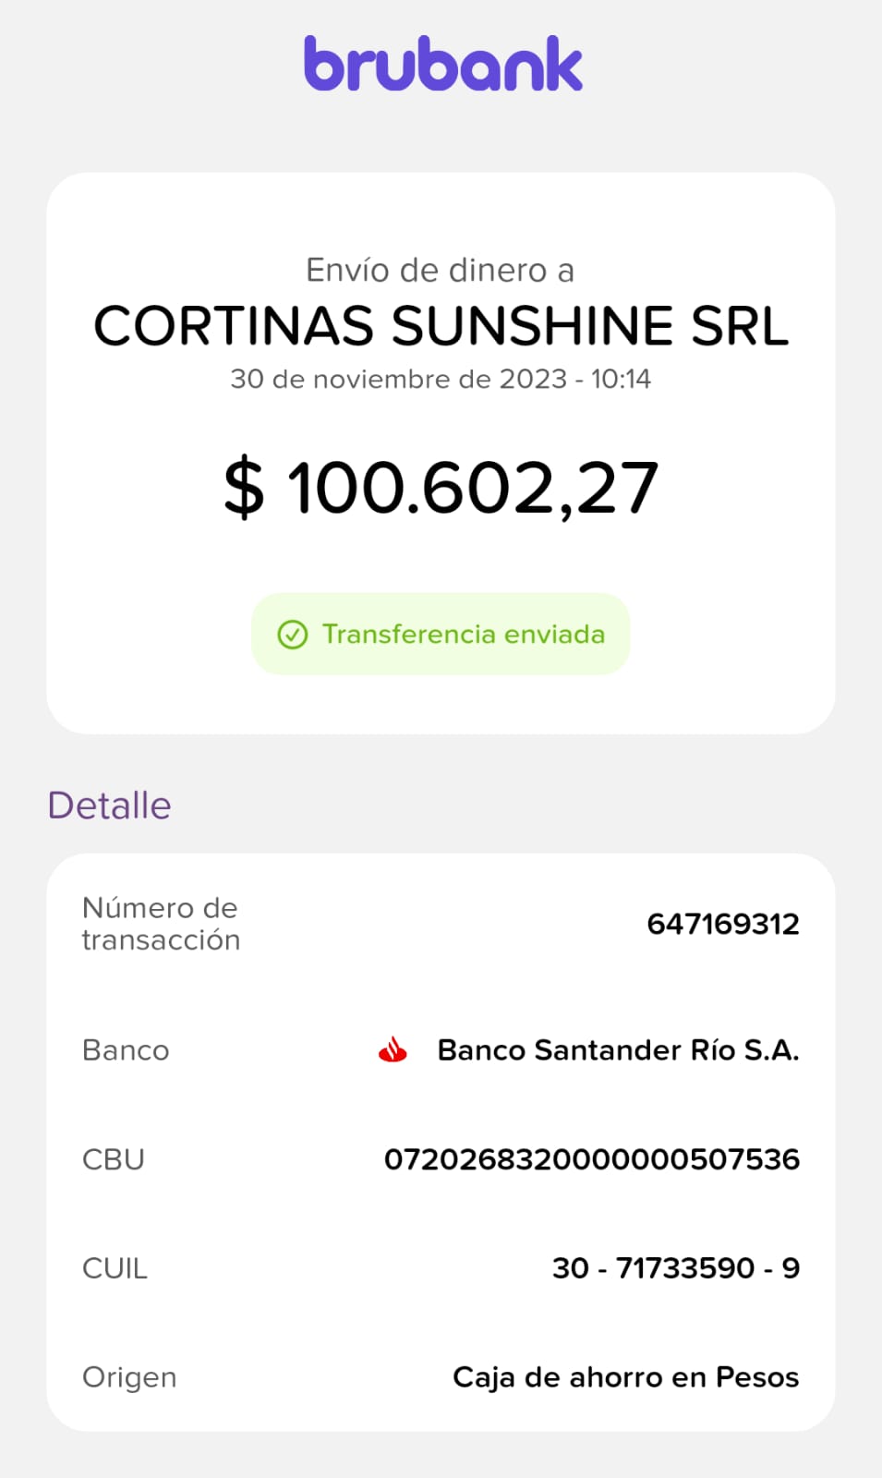Click the Origen row label
The width and height of the screenshot is (882, 1478).
[129, 1377]
